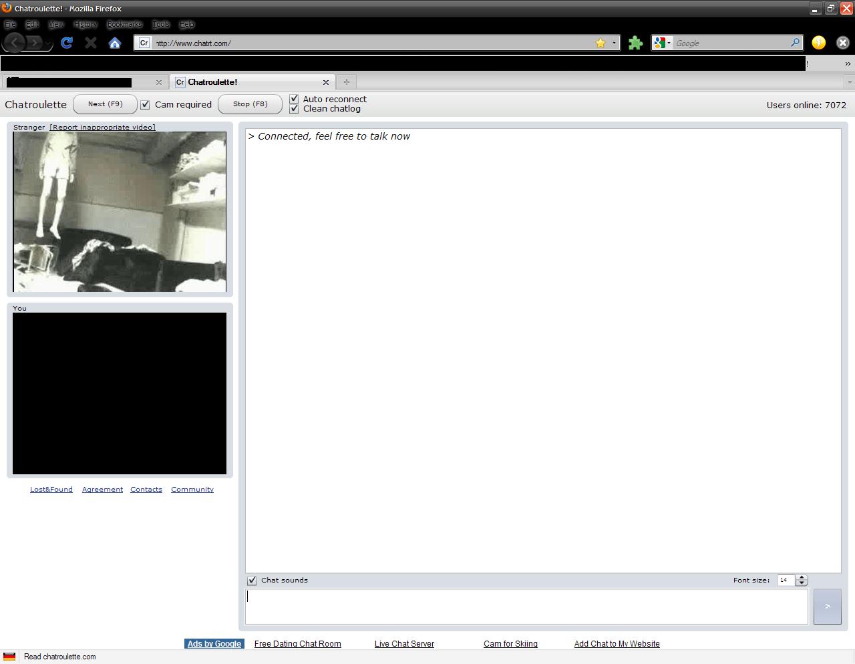855x664 pixels.
Task: Click Report inappropriate video link
Action: (102, 127)
